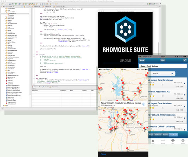This screenshot has width=188, height=157.
Task: Tap the phone call icon beside Map button
Action: pos(185,60)
